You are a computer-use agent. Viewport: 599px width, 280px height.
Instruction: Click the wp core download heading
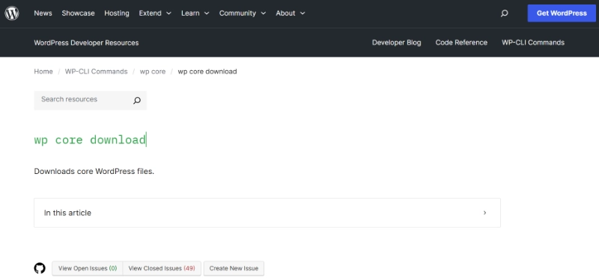90,140
